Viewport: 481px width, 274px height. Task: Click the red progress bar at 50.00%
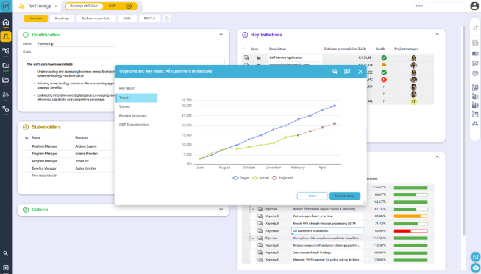pyautogui.click(x=410, y=231)
